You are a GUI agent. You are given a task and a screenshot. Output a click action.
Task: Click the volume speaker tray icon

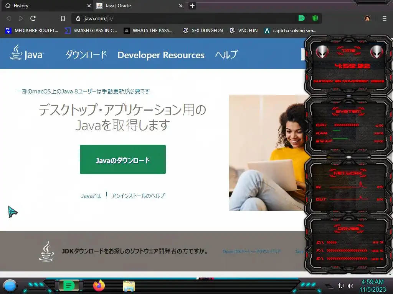(350, 286)
